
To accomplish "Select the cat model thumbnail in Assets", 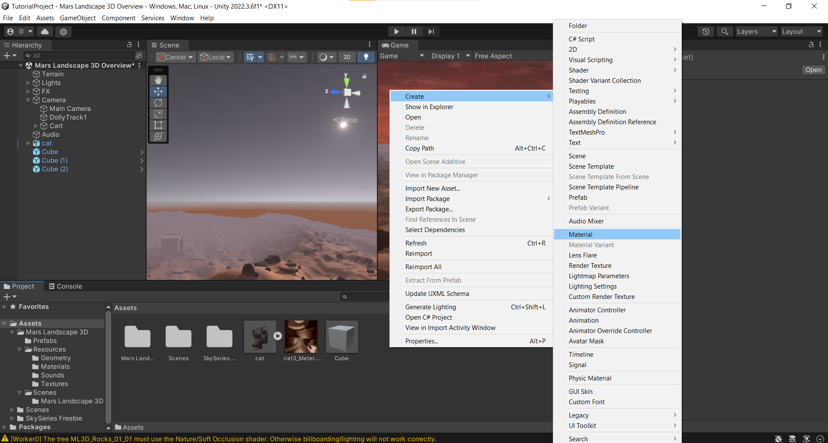I will coord(260,336).
